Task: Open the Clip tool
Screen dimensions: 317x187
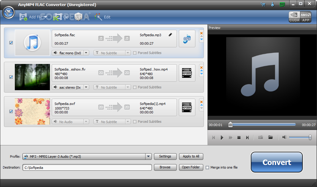Action: pyautogui.click(x=61, y=17)
